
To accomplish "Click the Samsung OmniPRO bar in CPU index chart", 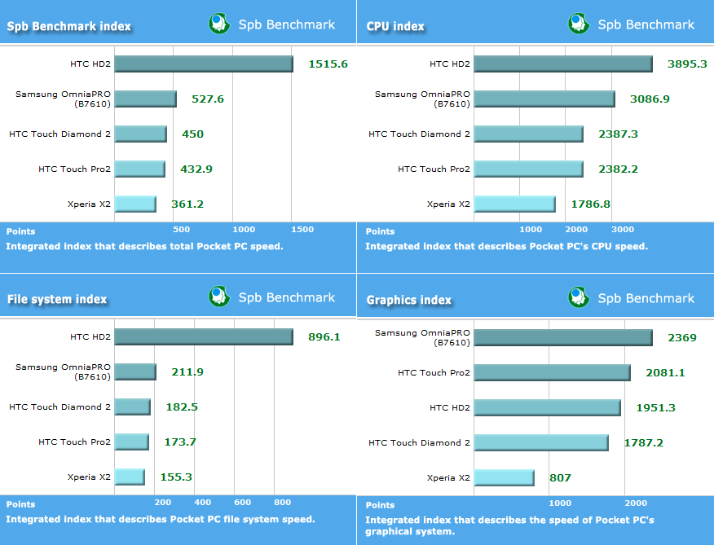I will [544, 99].
